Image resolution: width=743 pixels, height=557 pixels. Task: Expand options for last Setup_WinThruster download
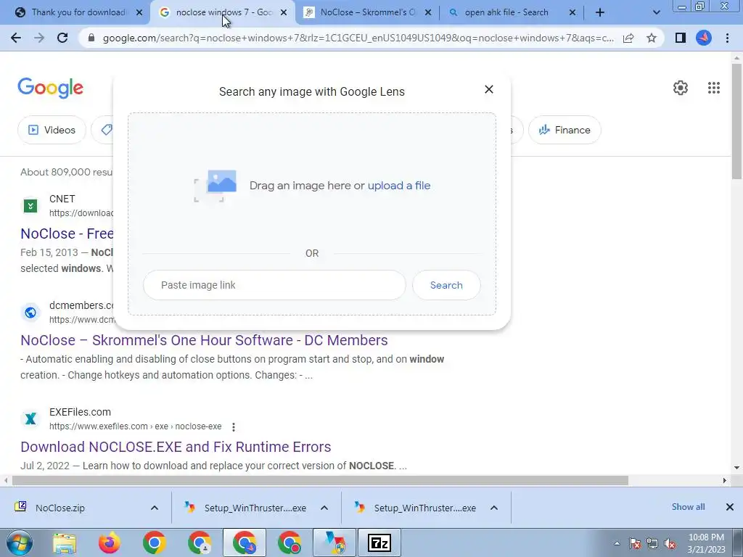click(x=493, y=508)
